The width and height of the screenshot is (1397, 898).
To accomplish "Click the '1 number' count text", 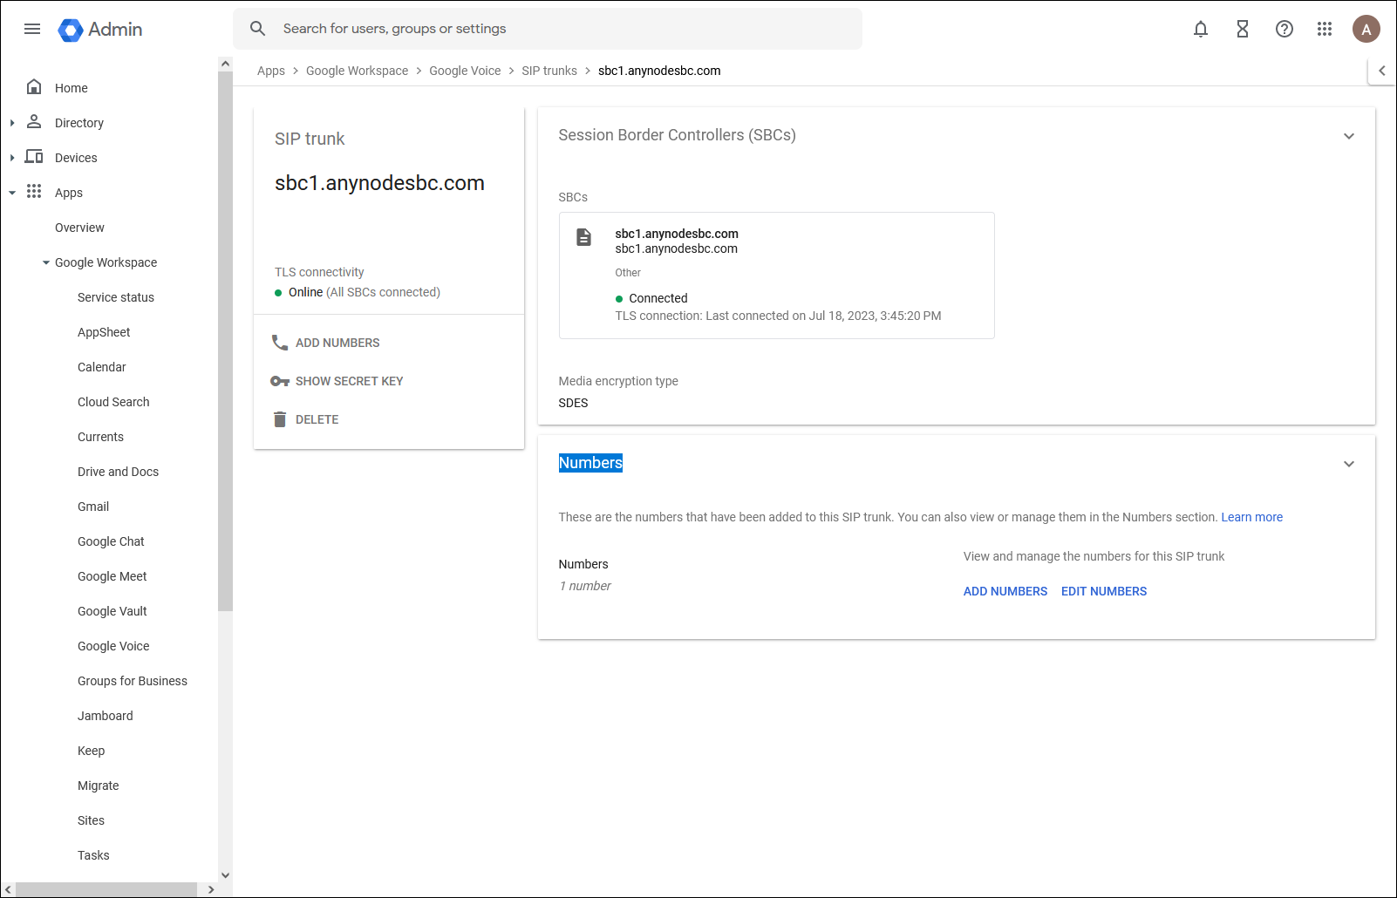I will pos(585,586).
